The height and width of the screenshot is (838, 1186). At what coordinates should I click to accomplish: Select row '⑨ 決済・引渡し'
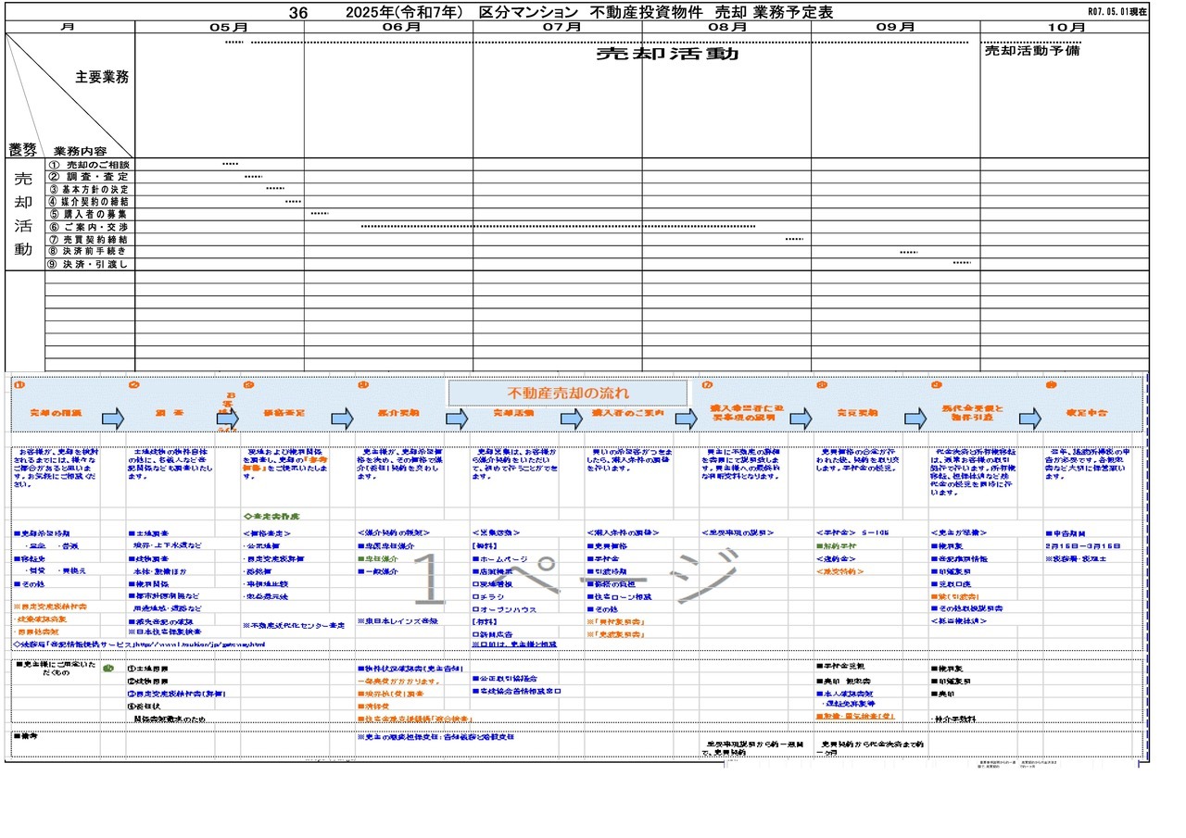pos(90,264)
